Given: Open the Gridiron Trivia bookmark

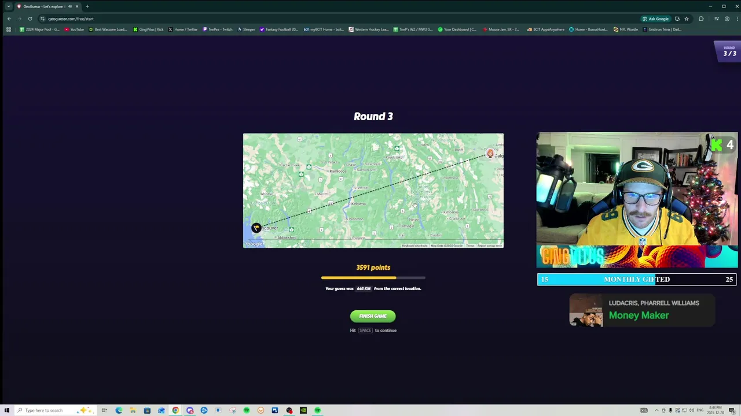Looking at the screenshot, I should [662, 29].
